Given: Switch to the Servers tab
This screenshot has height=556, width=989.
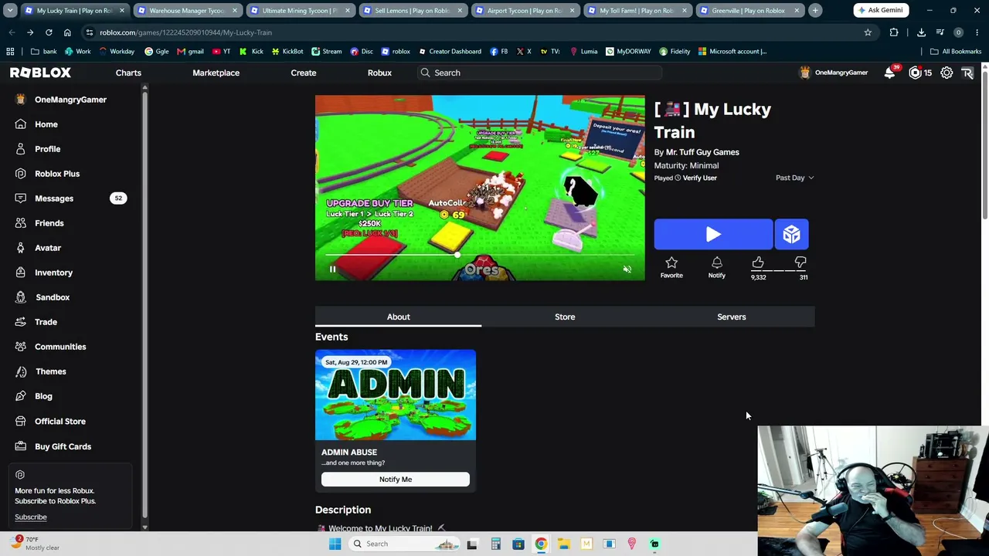Looking at the screenshot, I should [x=731, y=317].
